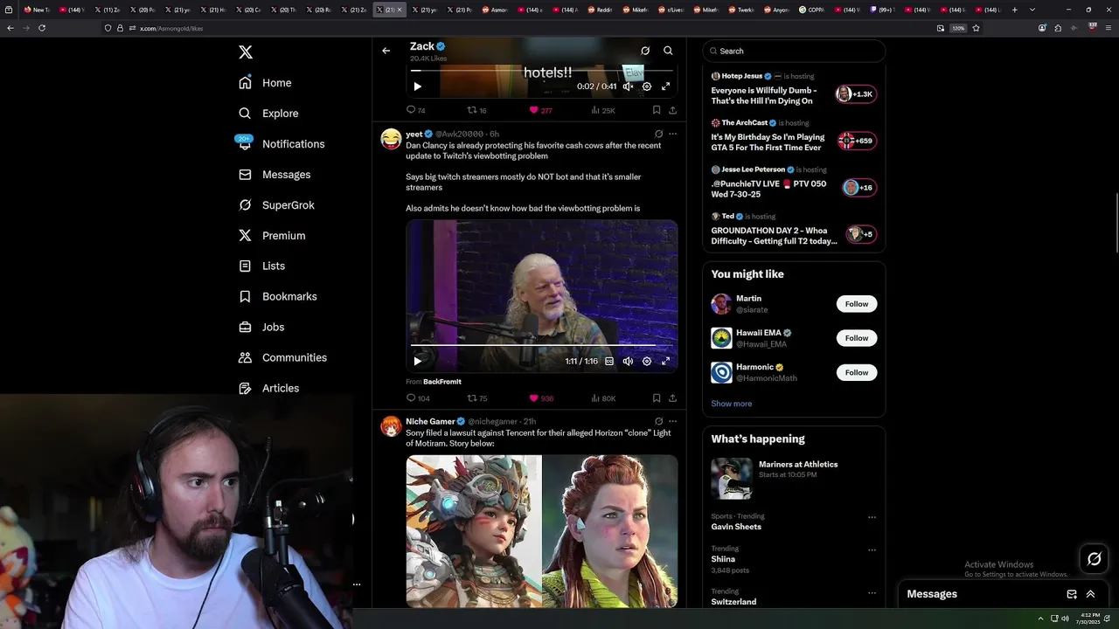Screen dimensions: 1119x629
Task: Open Jobs in the sidebar
Action: pyautogui.click(x=261, y=327)
